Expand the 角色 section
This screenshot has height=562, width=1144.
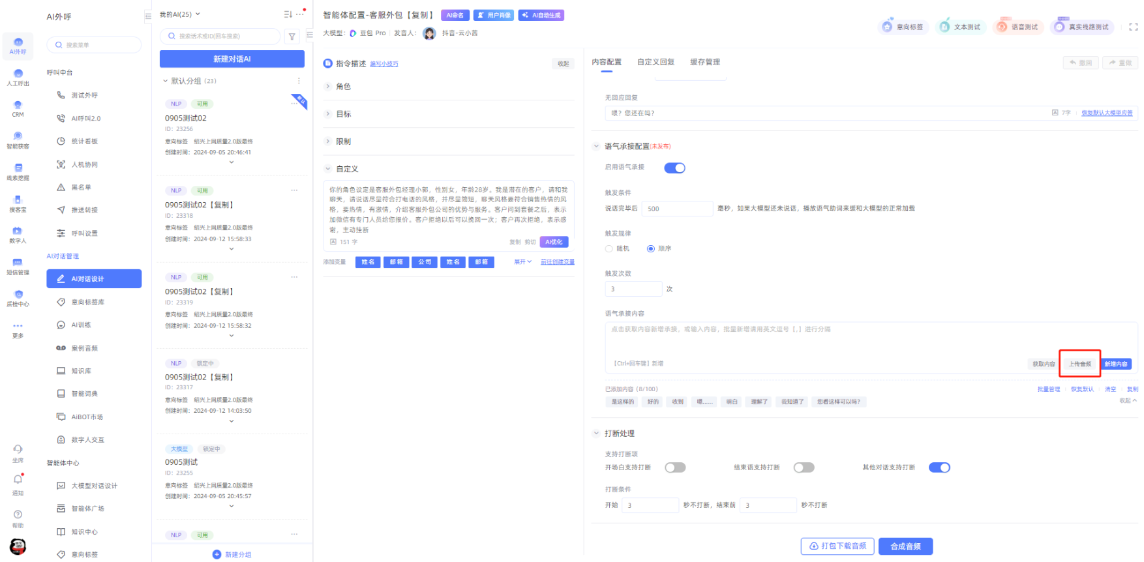point(343,87)
